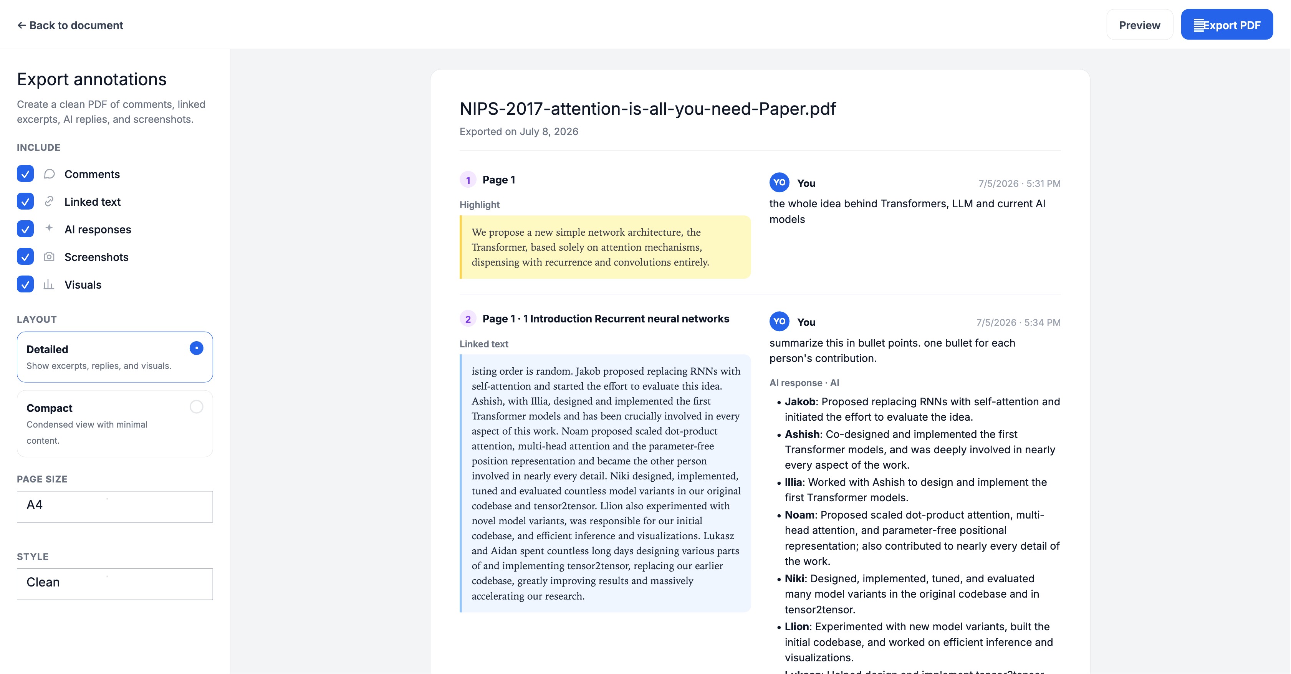Toggle the Visuals checkbox
Screen dimensions: 1291x674
(25, 284)
